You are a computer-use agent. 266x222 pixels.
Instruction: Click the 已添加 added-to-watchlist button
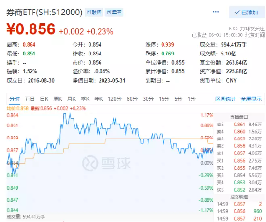tap(247, 13)
